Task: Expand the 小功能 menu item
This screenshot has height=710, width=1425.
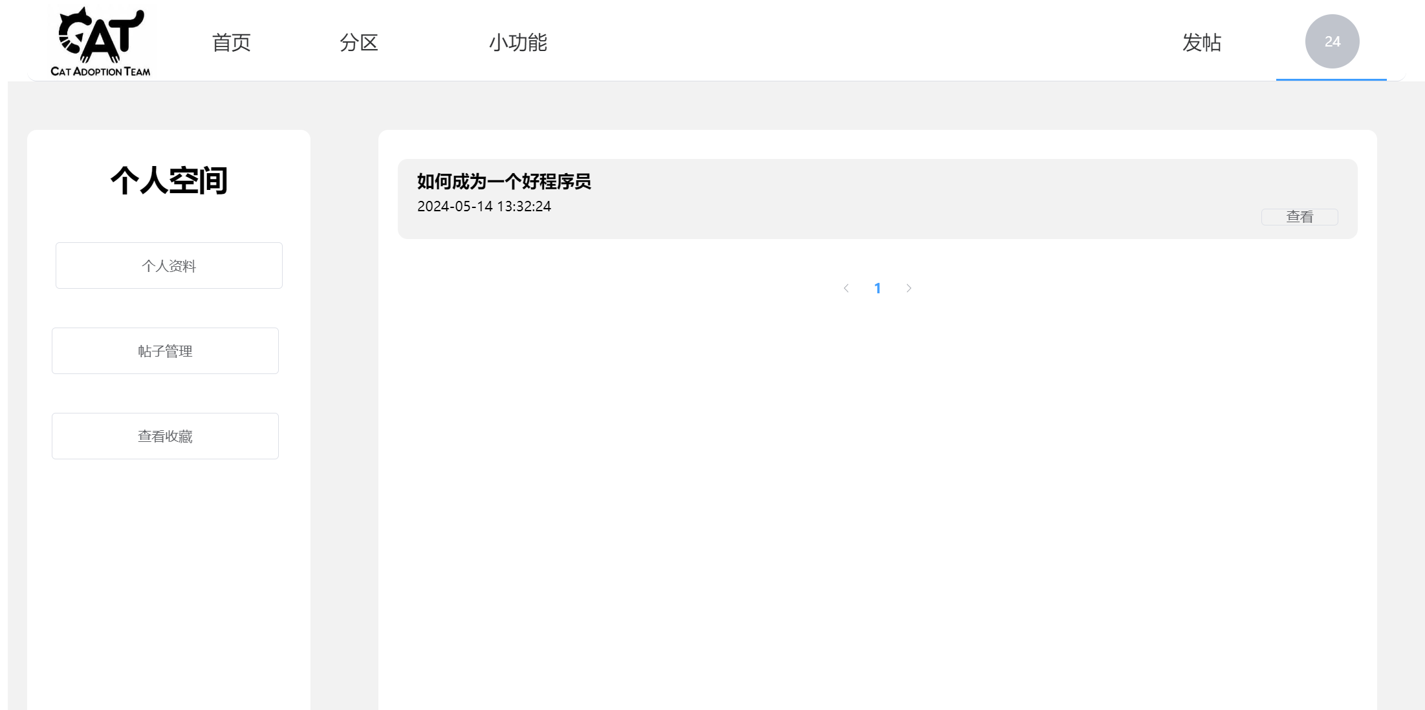Action: [517, 43]
